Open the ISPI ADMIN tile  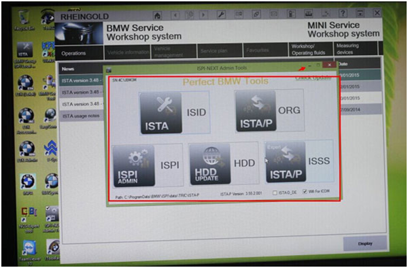(134, 166)
